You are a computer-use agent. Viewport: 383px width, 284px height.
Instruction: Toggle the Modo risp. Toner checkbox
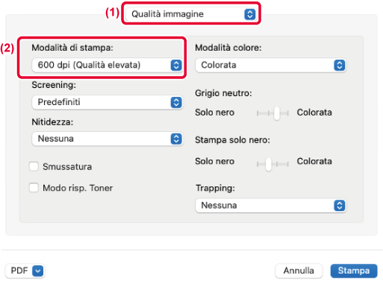[34, 188]
